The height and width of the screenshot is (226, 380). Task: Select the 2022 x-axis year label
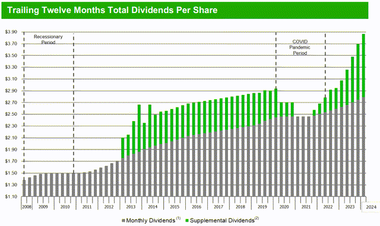point(328,207)
